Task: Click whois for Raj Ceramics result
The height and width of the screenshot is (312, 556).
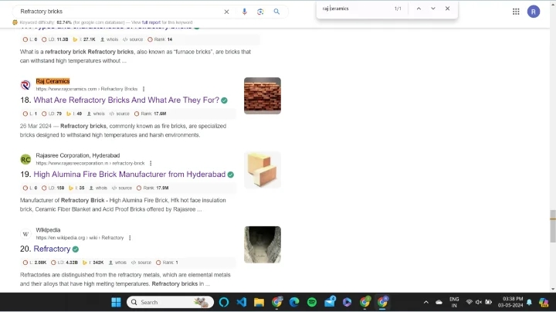Action: coord(96,114)
